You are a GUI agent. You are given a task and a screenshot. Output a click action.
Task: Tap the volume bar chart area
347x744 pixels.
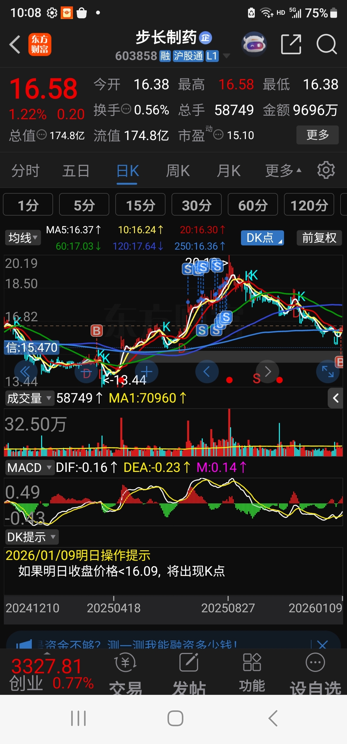pos(173,432)
